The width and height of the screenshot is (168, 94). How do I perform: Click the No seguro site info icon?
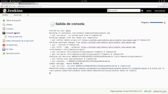pos(9,7)
